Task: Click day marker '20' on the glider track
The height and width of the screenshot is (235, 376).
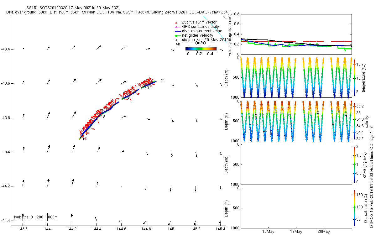Action: [x=146, y=88]
